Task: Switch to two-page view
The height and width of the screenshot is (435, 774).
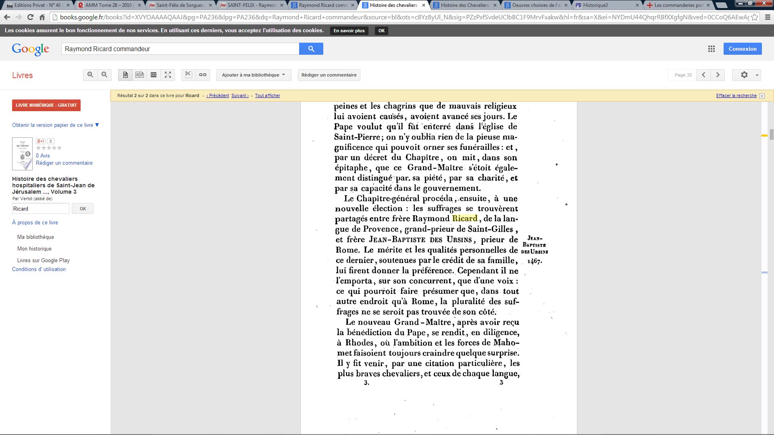Action: click(x=139, y=75)
